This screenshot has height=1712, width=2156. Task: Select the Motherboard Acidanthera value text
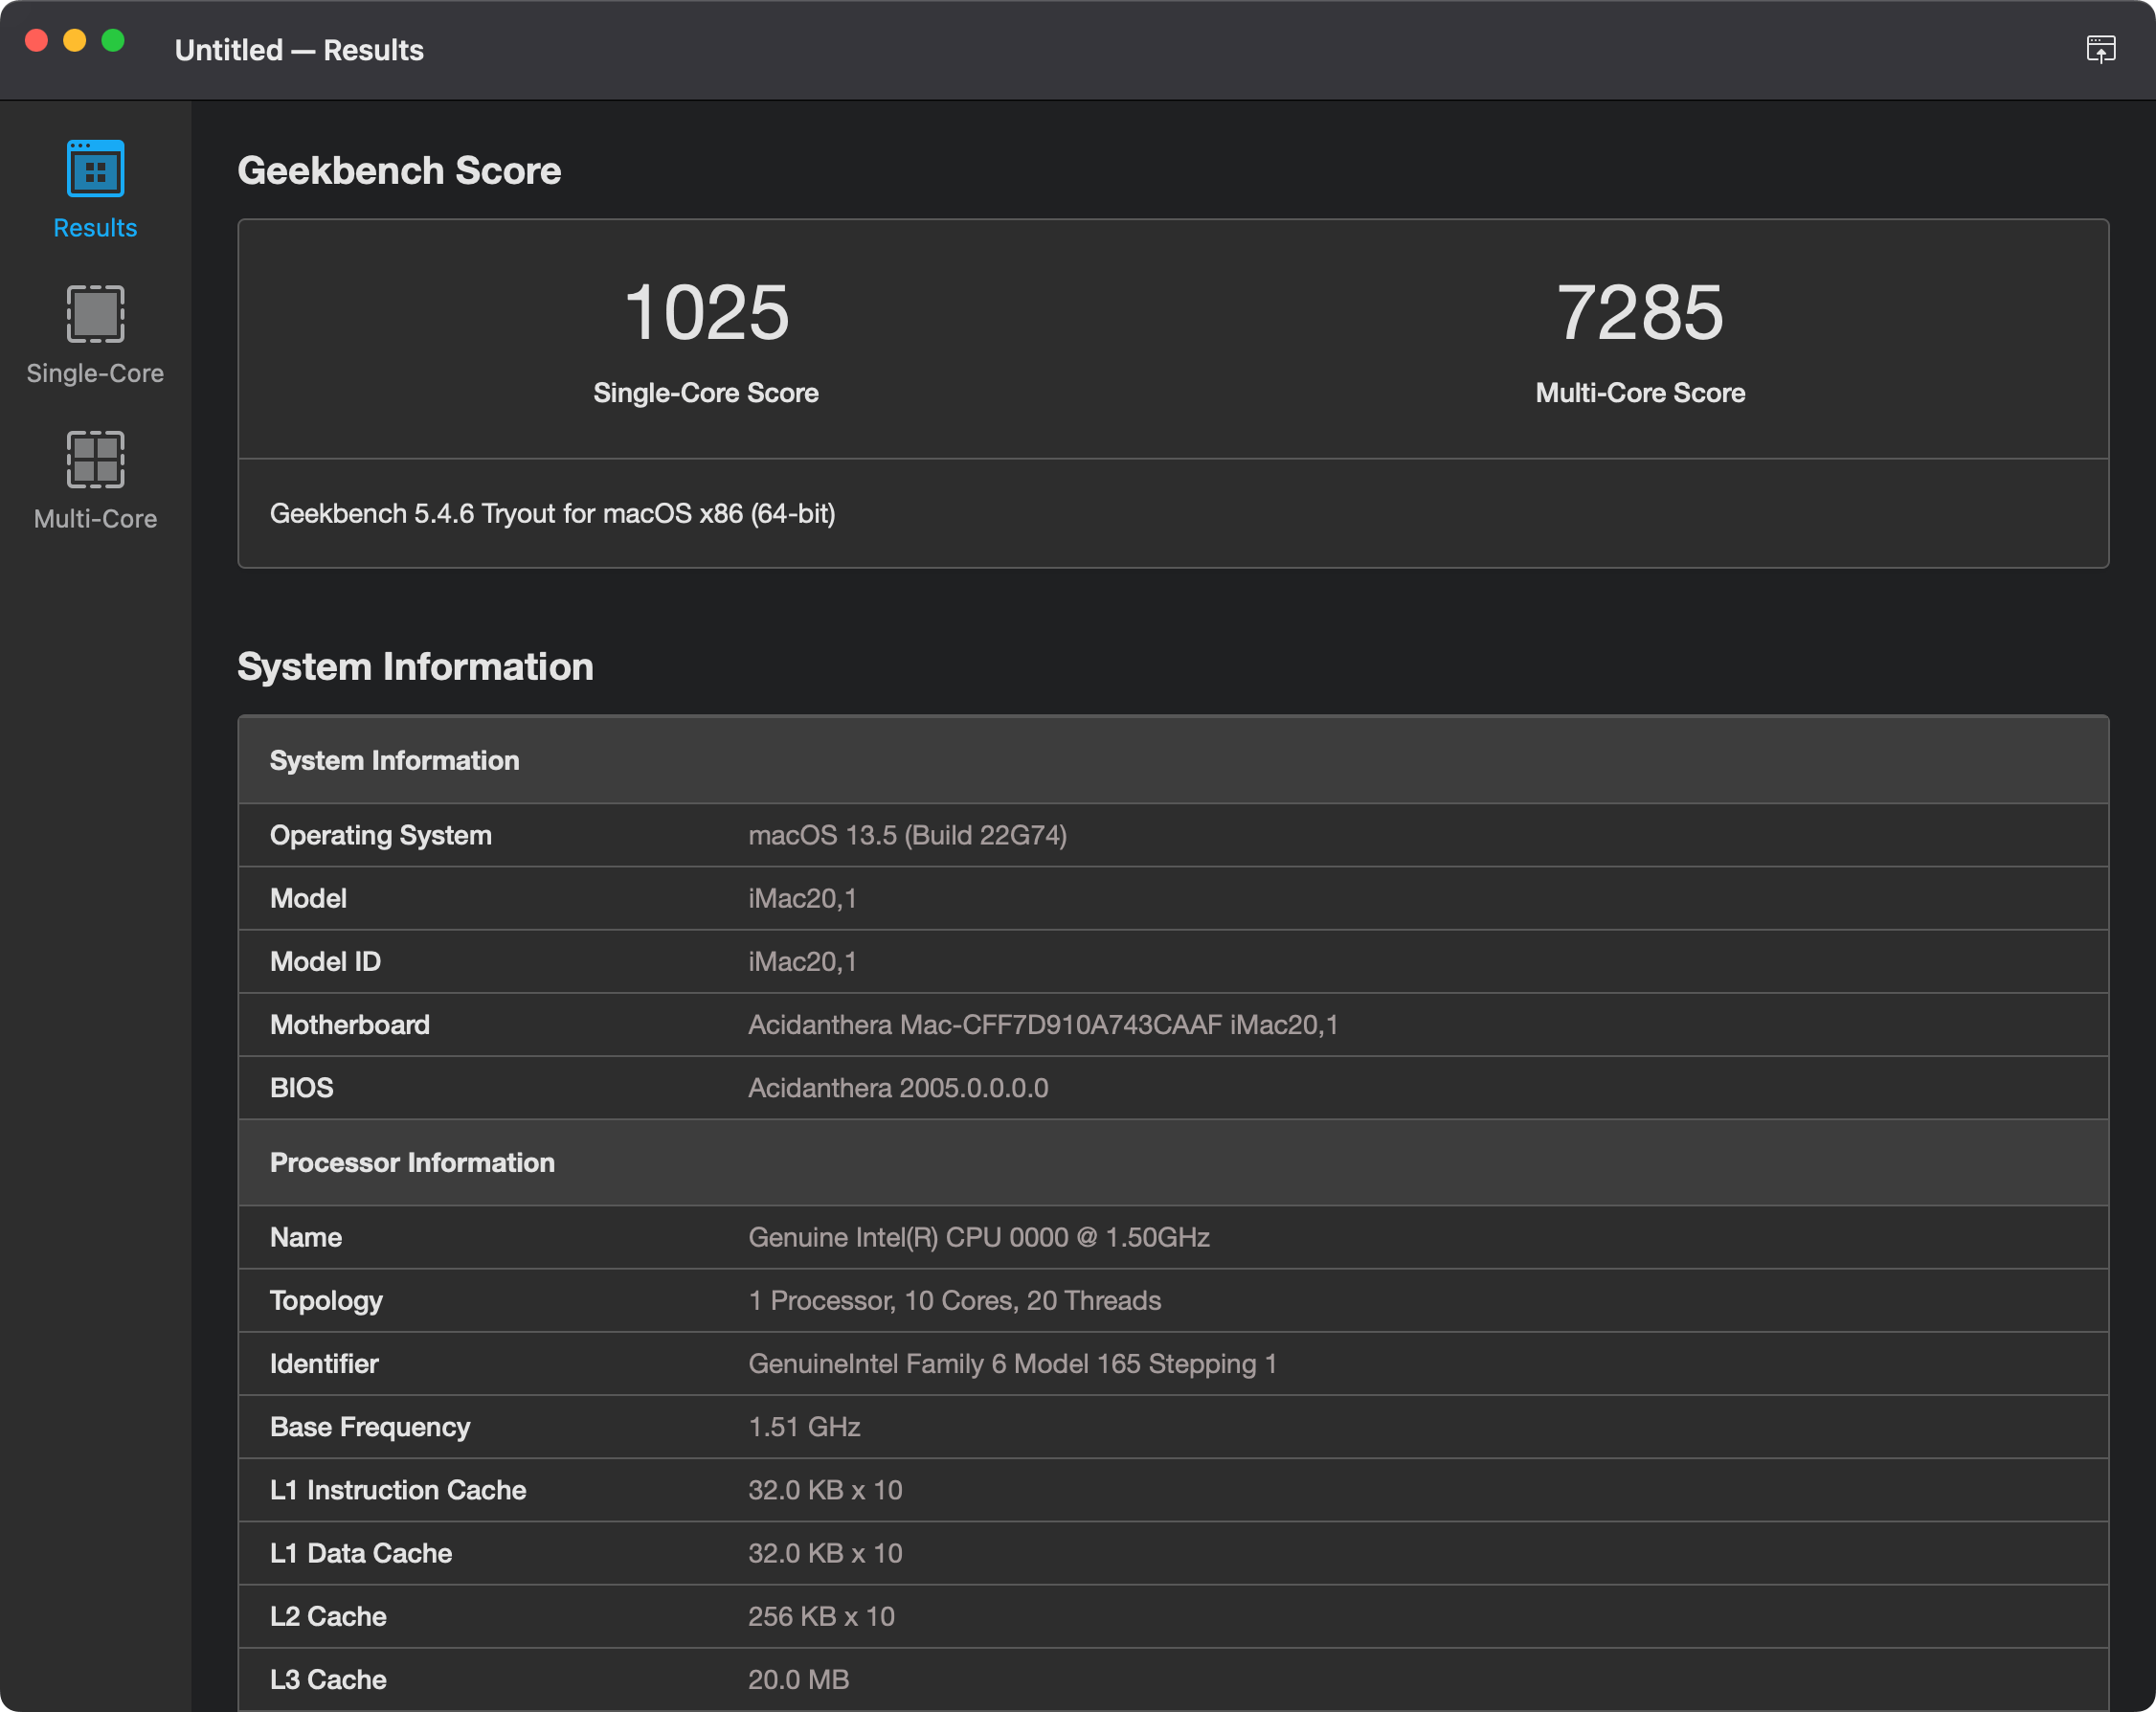[1042, 1024]
